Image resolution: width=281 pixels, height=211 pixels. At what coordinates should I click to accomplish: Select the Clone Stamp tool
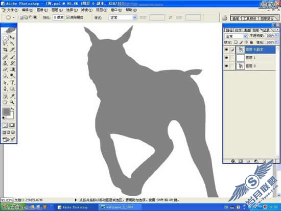coord(5,63)
